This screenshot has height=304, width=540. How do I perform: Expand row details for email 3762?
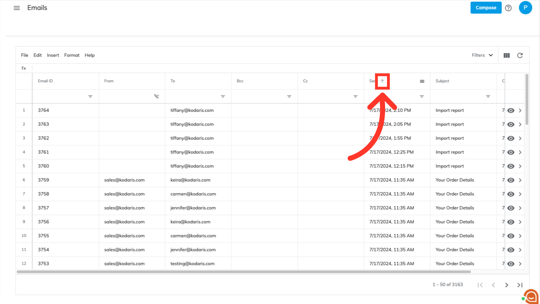(x=520, y=138)
